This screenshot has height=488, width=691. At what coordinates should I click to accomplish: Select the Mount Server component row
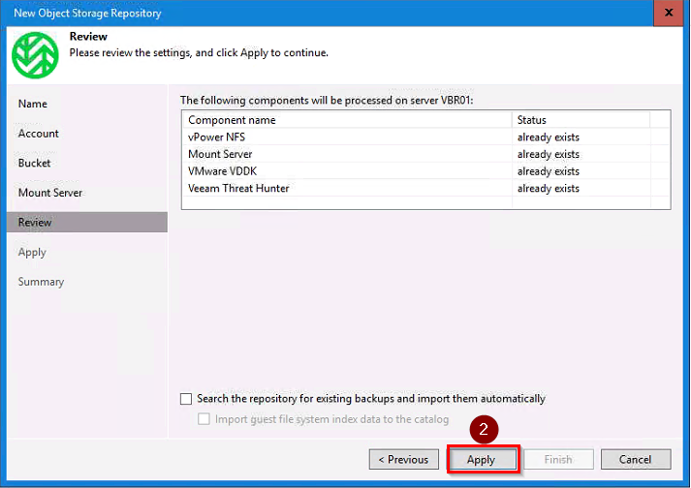[426, 154]
